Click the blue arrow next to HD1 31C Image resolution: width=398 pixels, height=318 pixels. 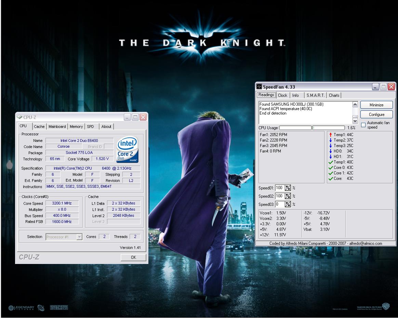[x=331, y=157]
